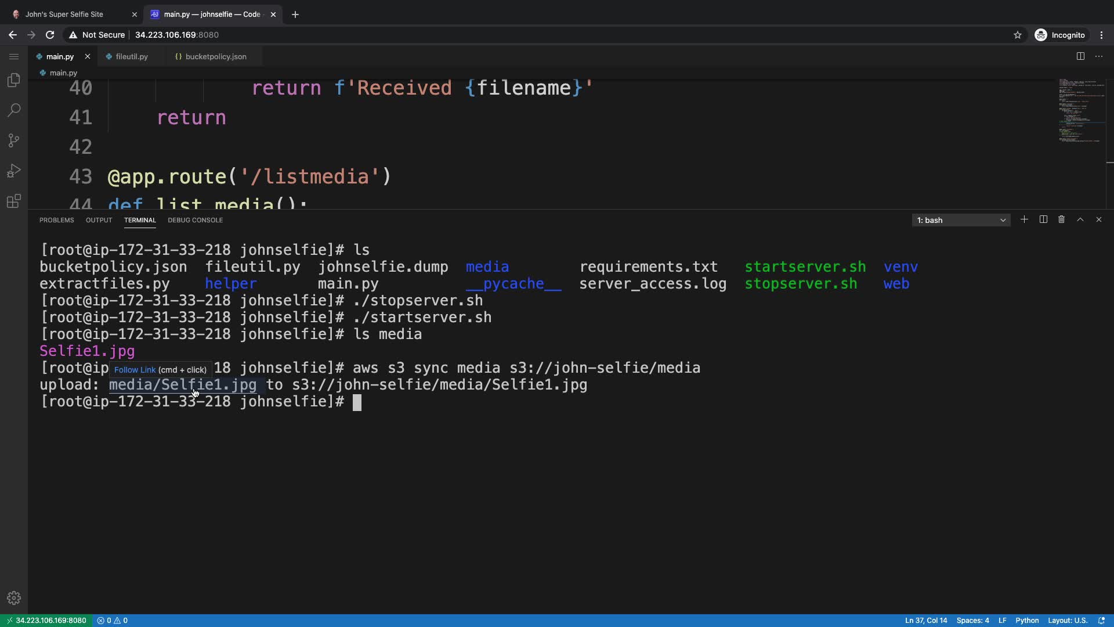Open the '1: bash' terminal dropdown
The image size is (1114, 627).
[961, 220]
